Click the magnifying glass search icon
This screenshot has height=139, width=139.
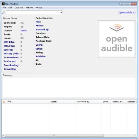[4, 13]
